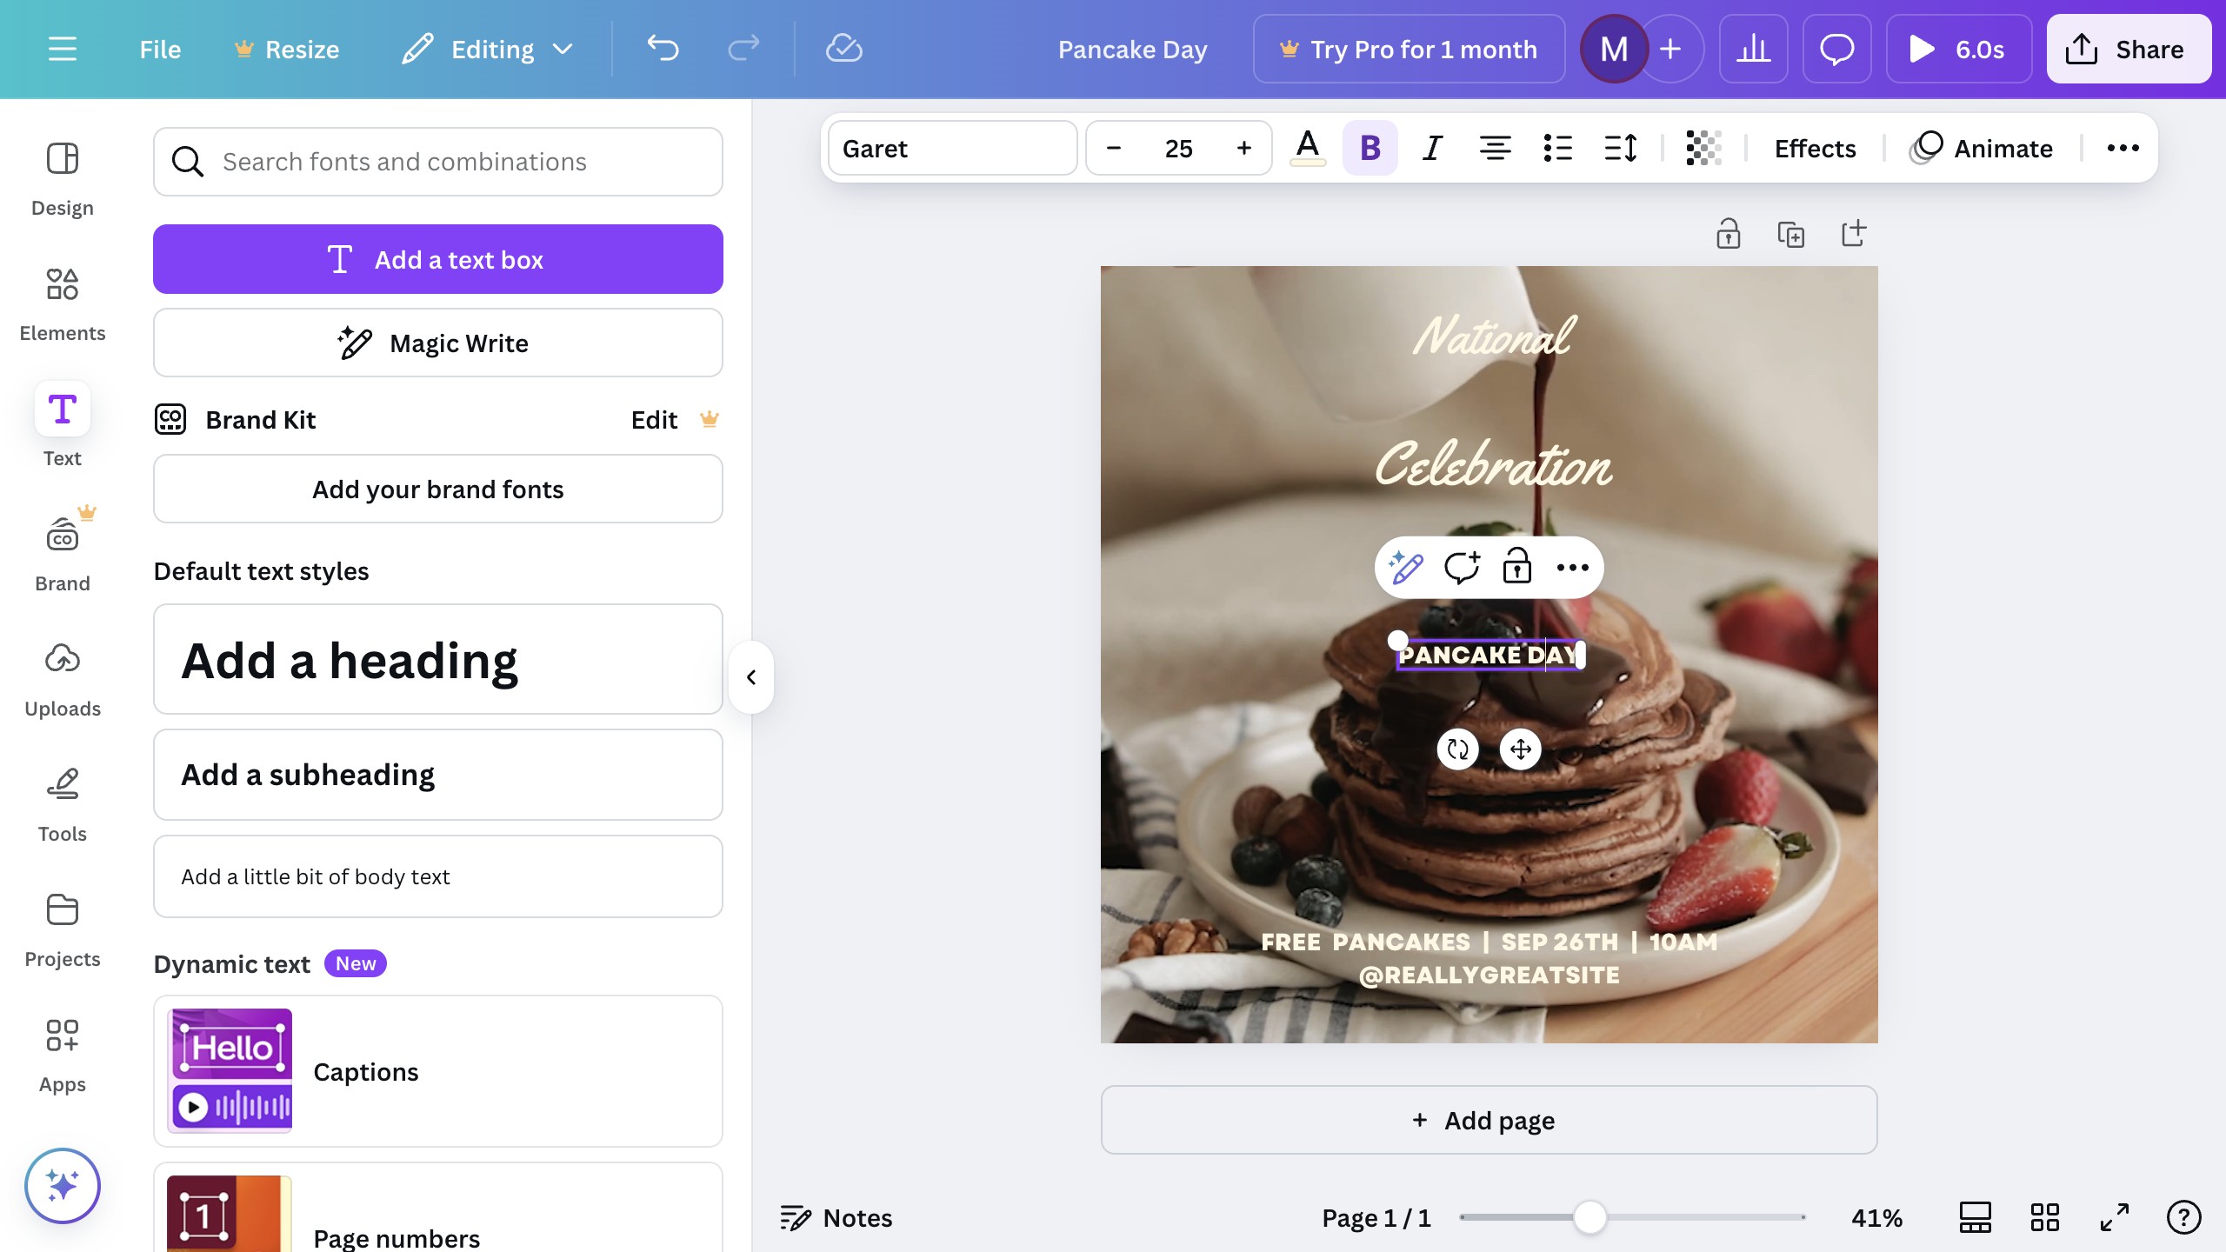Check cloud save status icon
This screenshot has height=1252, width=2226.
point(843,49)
